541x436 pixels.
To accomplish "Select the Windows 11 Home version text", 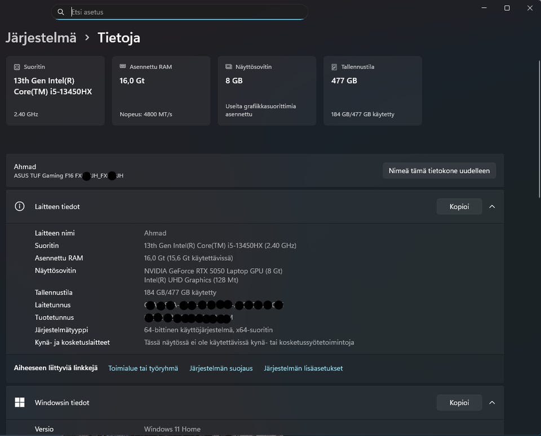I will [x=172, y=429].
